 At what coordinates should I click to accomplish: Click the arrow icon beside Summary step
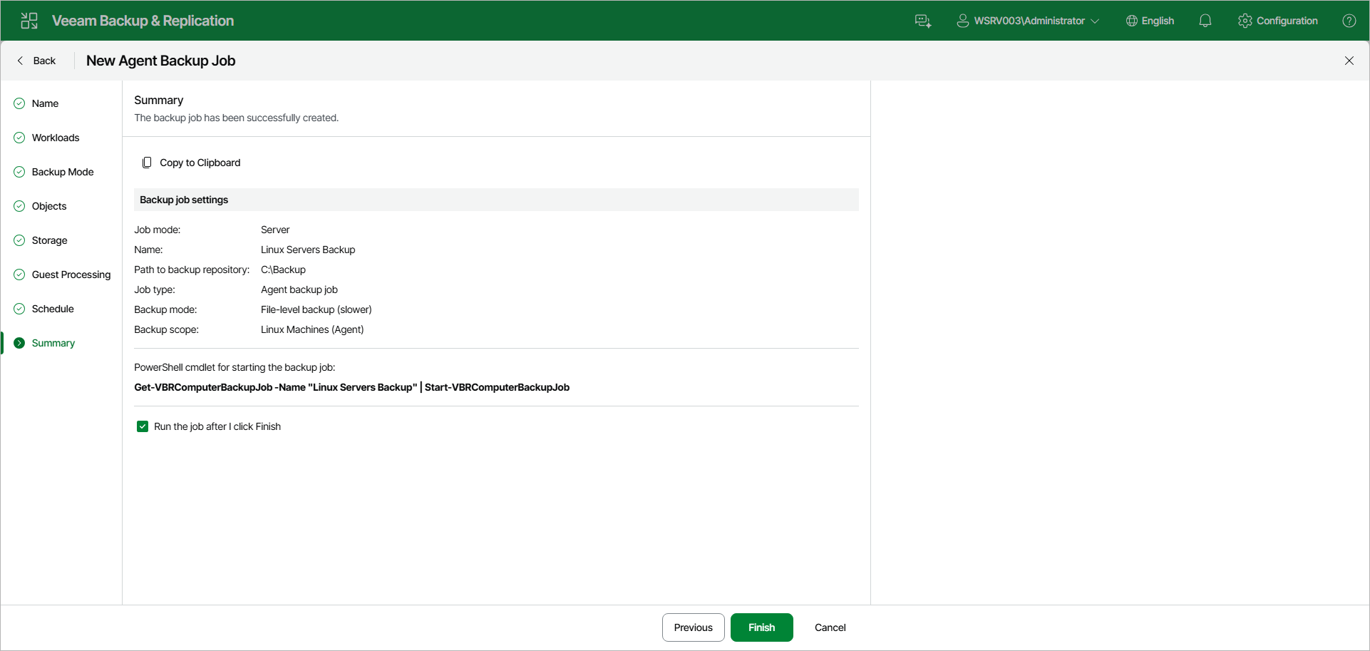(19, 343)
